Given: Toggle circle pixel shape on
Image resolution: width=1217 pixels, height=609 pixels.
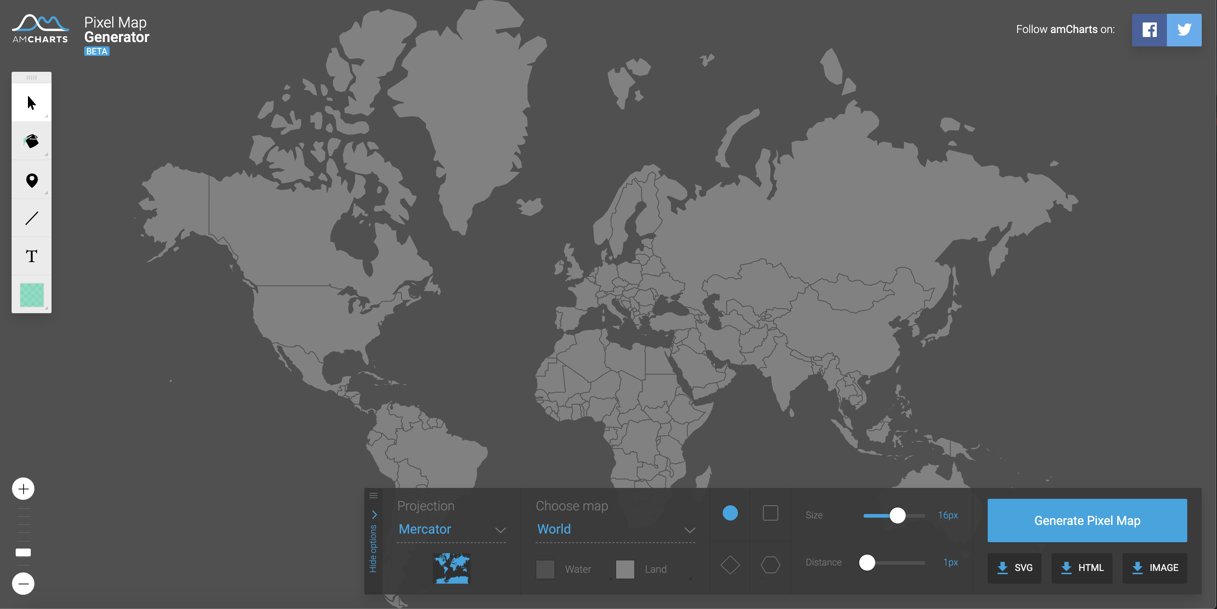Looking at the screenshot, I should point(730,513).
